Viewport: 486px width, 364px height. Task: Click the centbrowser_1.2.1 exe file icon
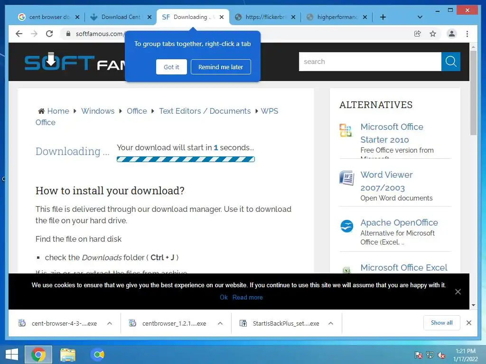click(132, 323)
